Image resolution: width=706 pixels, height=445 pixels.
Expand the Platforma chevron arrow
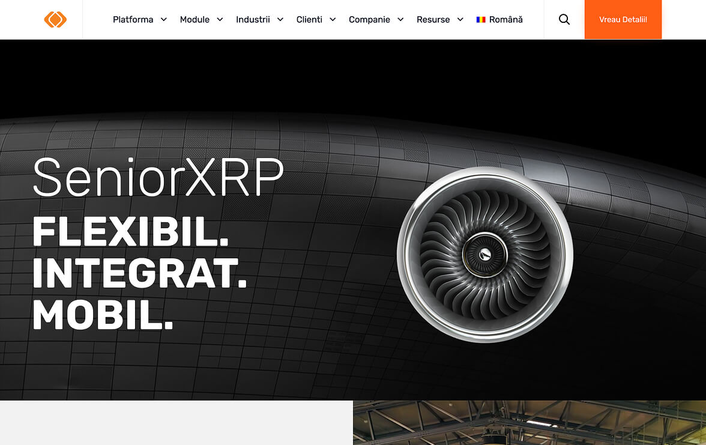164,19
